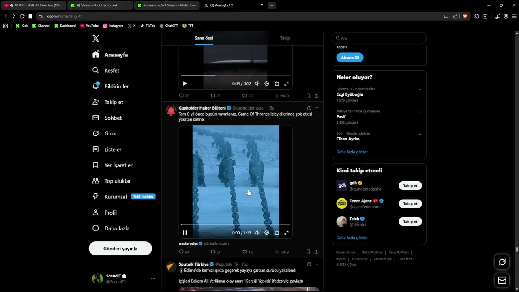The height and width of the screenshot is (292, 519).
Task: Share the top video post
Action: [x=316, y=96]
